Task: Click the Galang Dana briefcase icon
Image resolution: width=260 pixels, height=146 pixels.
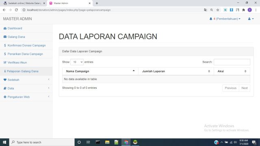Action: tap(5, 37)
